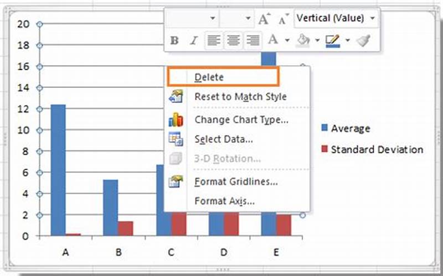Open font color dropdown arrow
The height and width of the screenshot is (276, 443).
(x=287, y=40)
